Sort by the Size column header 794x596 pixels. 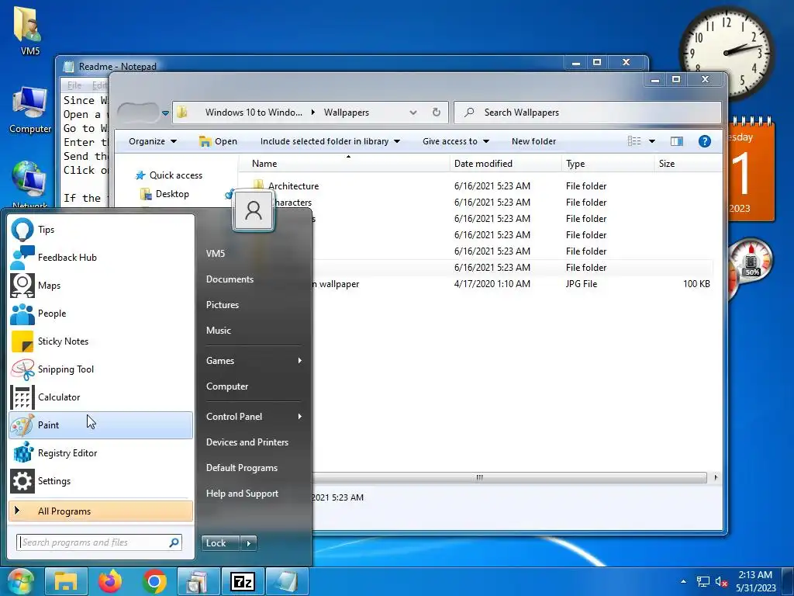688,163
